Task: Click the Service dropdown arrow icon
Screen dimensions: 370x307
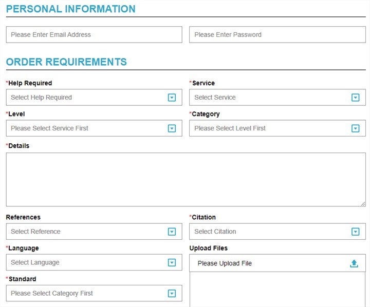Action: coord(356,98)
